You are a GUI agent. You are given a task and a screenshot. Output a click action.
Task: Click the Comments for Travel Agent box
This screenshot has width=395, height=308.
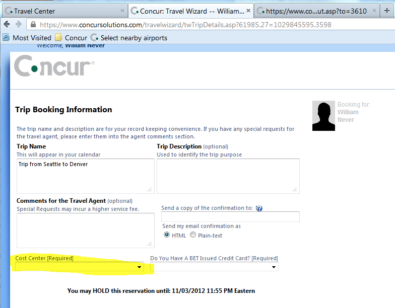click(86, 230)
